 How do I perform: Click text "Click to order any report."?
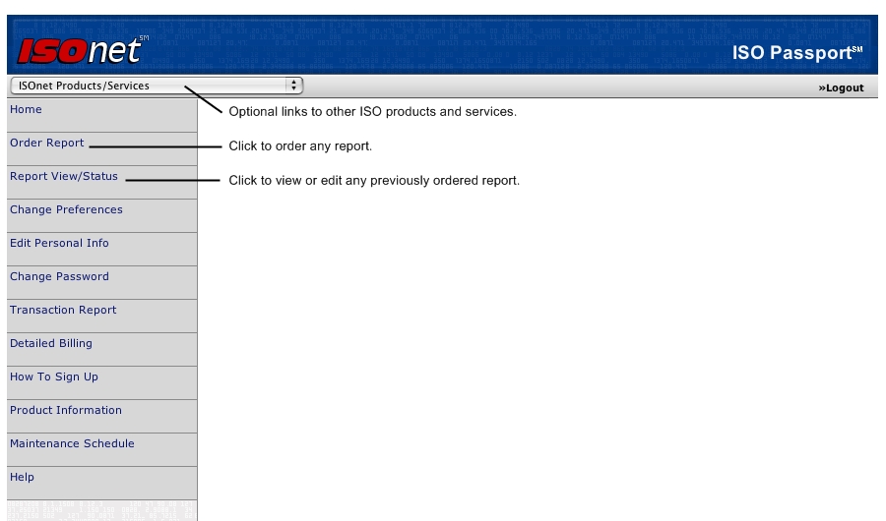pos(300,146)
